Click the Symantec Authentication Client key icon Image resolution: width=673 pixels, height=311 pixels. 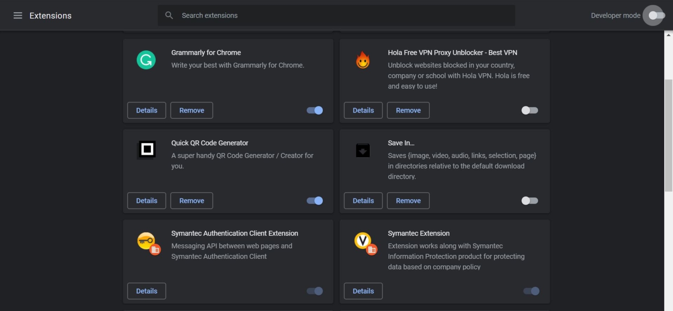tap(147, 243)
